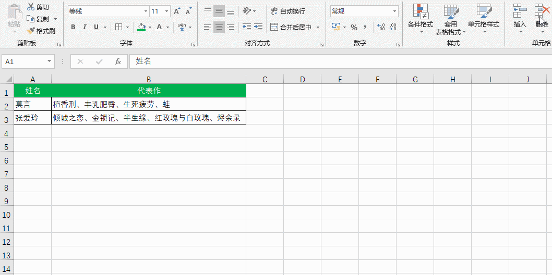The height and width of the screenshot is (275, 552).
Task: Open Alignment group dialog launcher
Action: (321, 45)
